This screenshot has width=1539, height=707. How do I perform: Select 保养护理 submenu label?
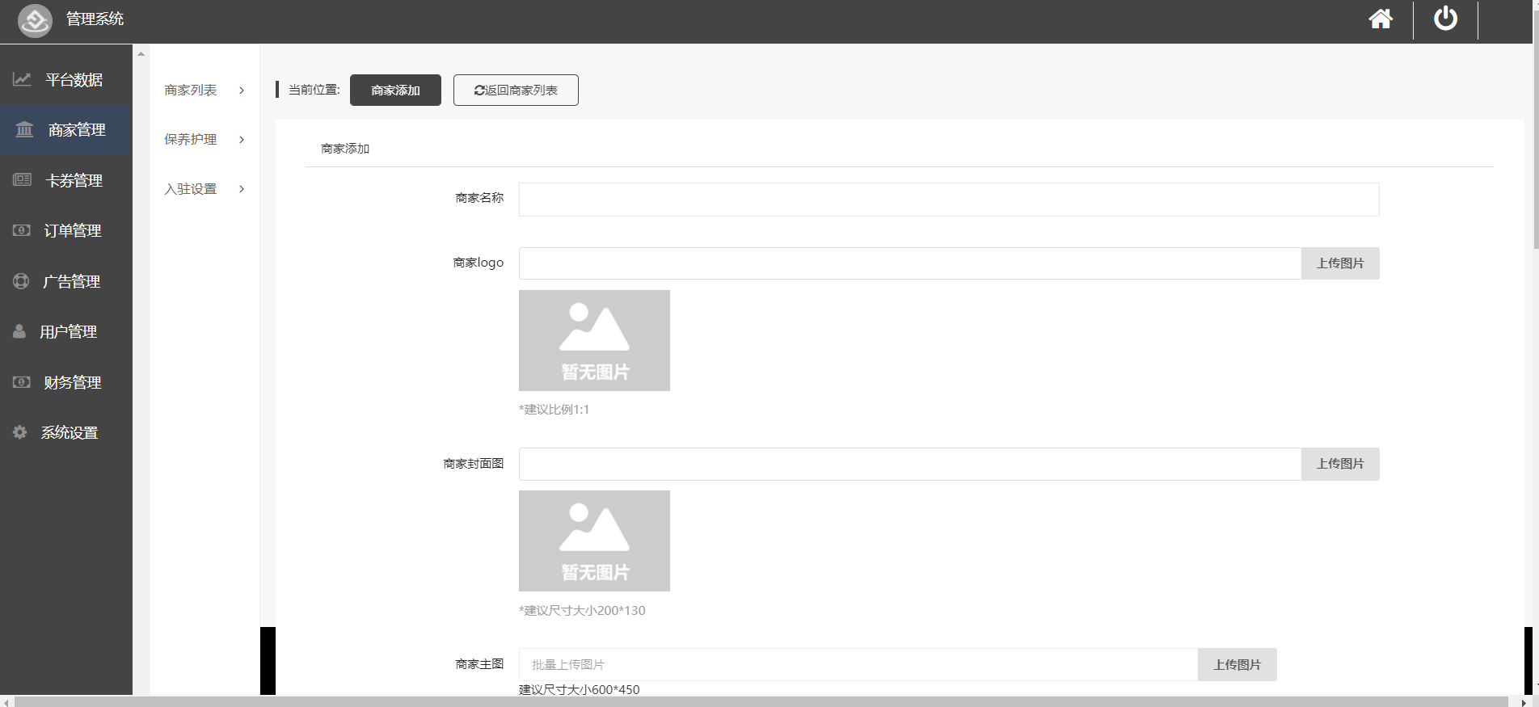click(190, 139)
